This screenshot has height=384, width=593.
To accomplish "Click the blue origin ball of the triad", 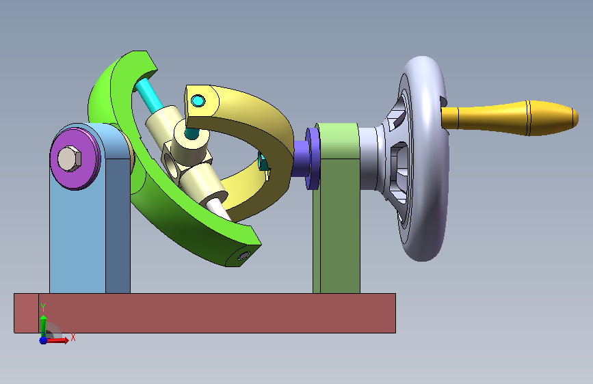I will [43, 340].
